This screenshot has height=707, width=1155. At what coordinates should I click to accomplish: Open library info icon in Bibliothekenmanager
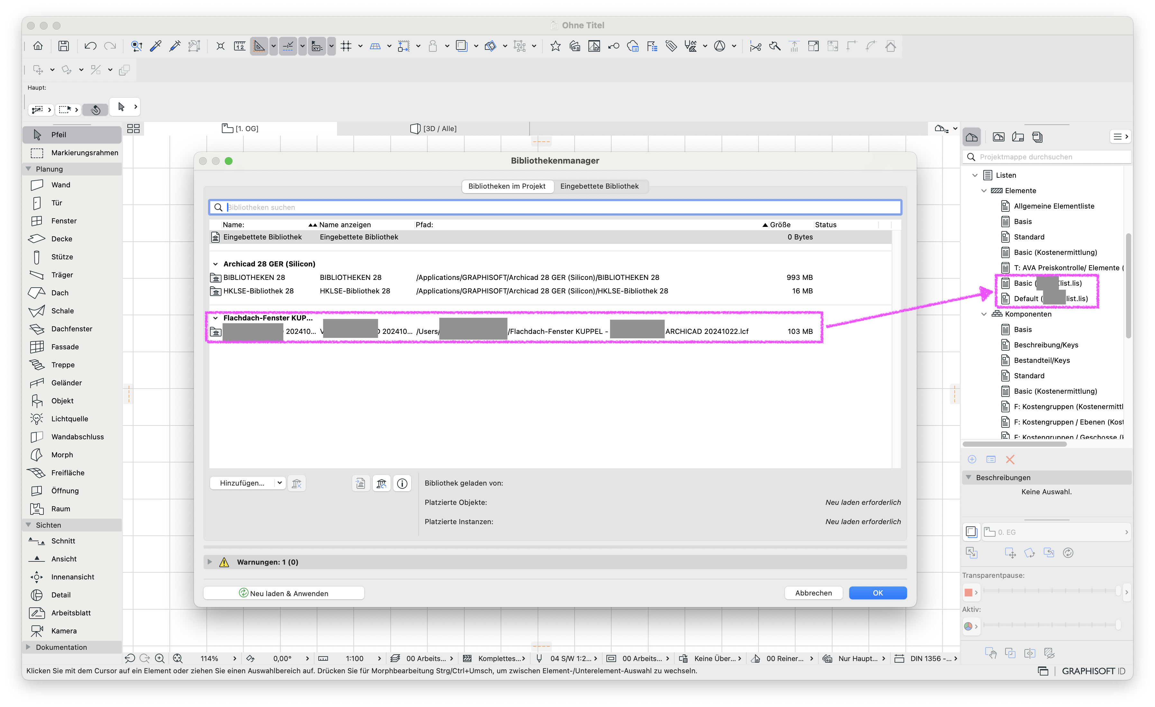coord(402,484)
